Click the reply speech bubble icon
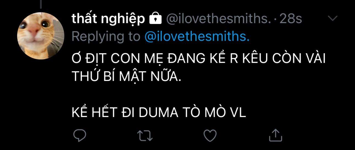 coord(80,135)
